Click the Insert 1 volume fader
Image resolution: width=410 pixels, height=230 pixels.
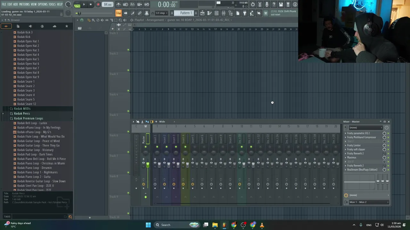(159, 165)
